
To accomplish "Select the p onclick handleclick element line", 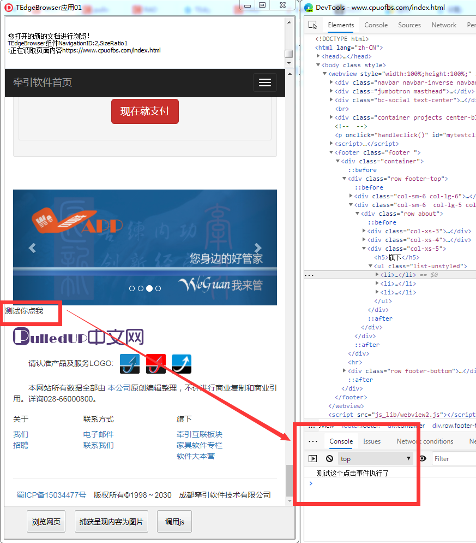I will point(405,135).
